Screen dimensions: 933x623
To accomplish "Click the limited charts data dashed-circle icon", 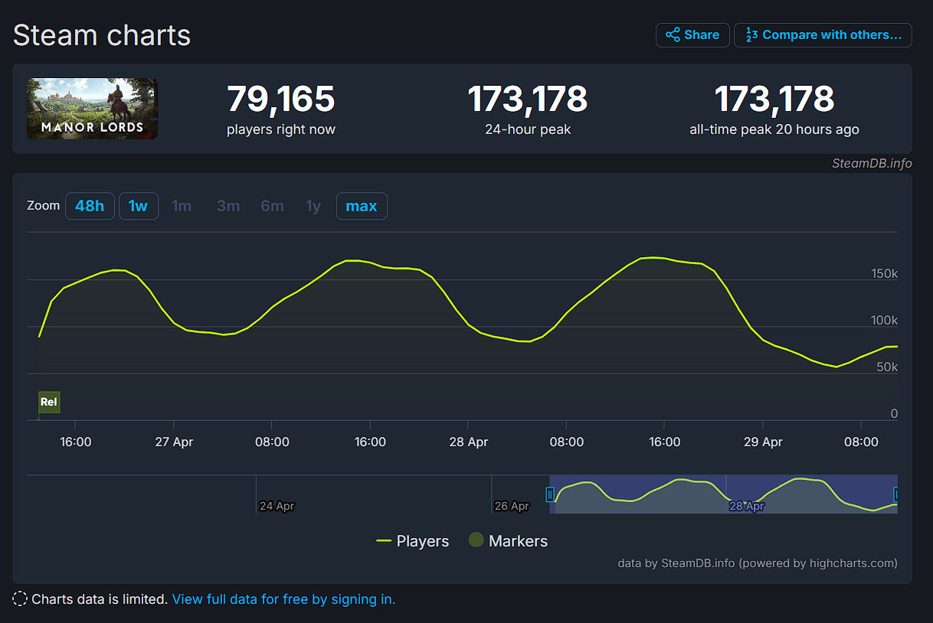I will tap(21, 599).
